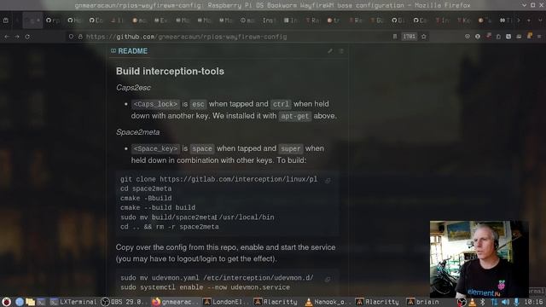
Task: Open the README tab heading
Action: (129, 51)
